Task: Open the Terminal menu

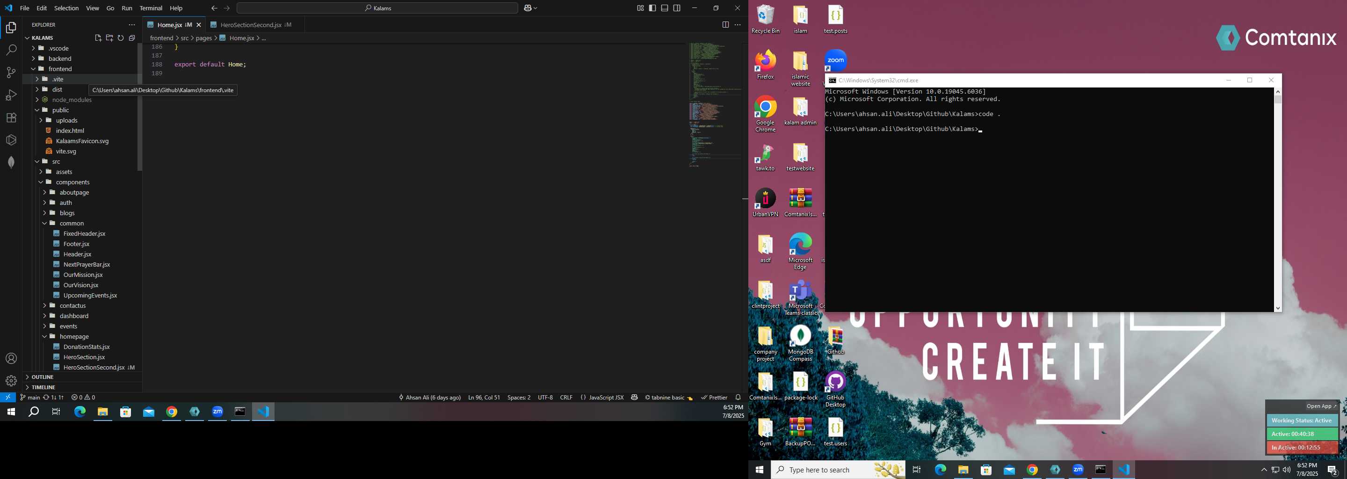Action: pyautogui.click(x=151, y=8)
